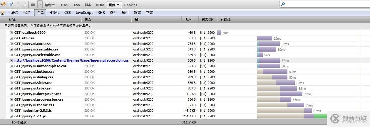Screen dimensions: 370x127
Task: Sort by the 远程 IP column header
Action: tap(208, 20)
